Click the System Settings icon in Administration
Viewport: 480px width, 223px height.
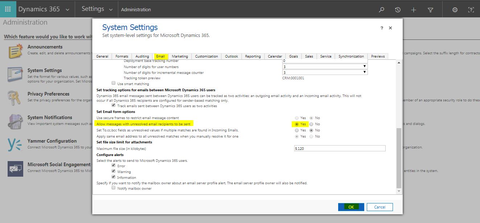pos(15,75)
